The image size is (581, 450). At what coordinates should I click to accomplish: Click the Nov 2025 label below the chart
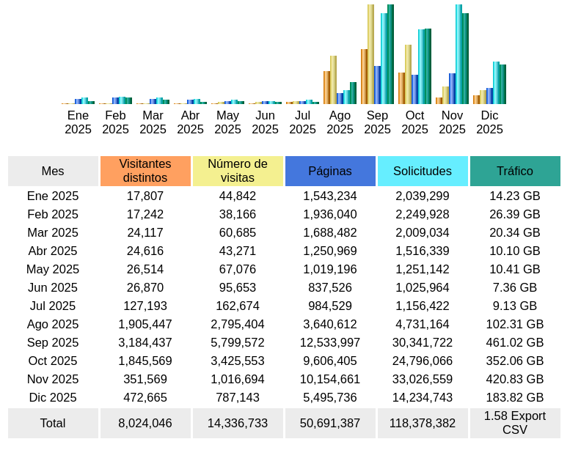click(x=452, y=122)
